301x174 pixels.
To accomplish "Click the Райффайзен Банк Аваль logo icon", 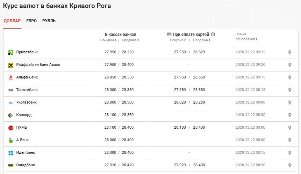I will tap(10, 65).
